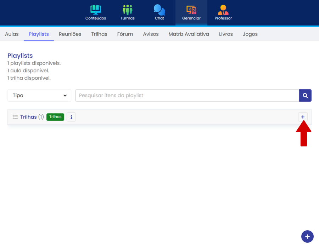
Task: Click the '1 trilha disponível.' text
Action: (29, 78)
